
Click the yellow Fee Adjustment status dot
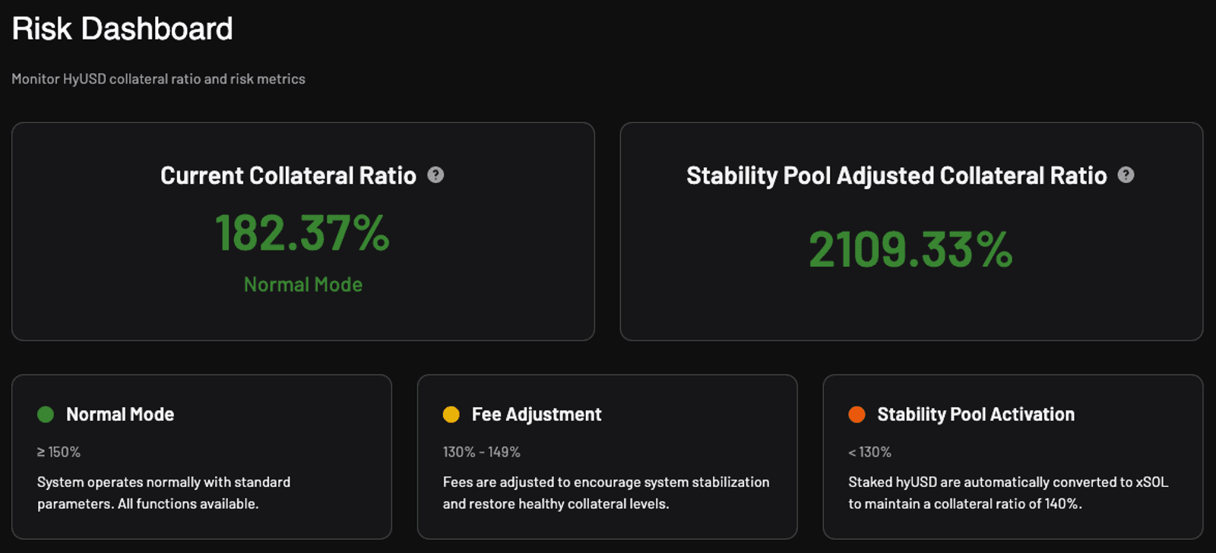[x=451, y=414]
